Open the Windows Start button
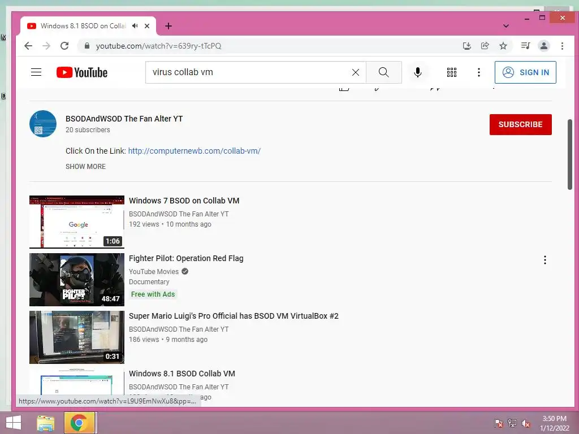The width and height of the screenshot is (579, 434). click(x=14, y=423)
